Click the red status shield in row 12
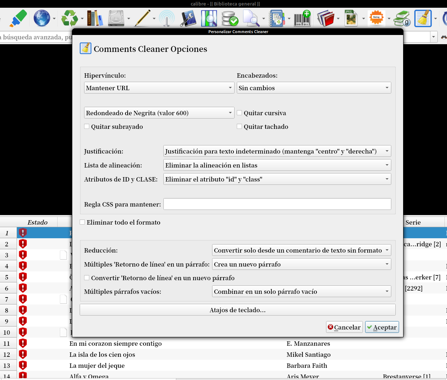 tap(23, 354)
